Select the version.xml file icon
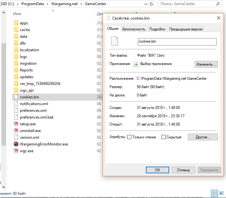The image size is (226, 198). click(16, 137)
